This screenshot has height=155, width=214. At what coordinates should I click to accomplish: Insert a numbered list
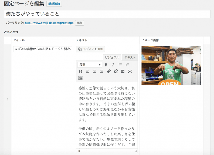click(x=127, y=65)
